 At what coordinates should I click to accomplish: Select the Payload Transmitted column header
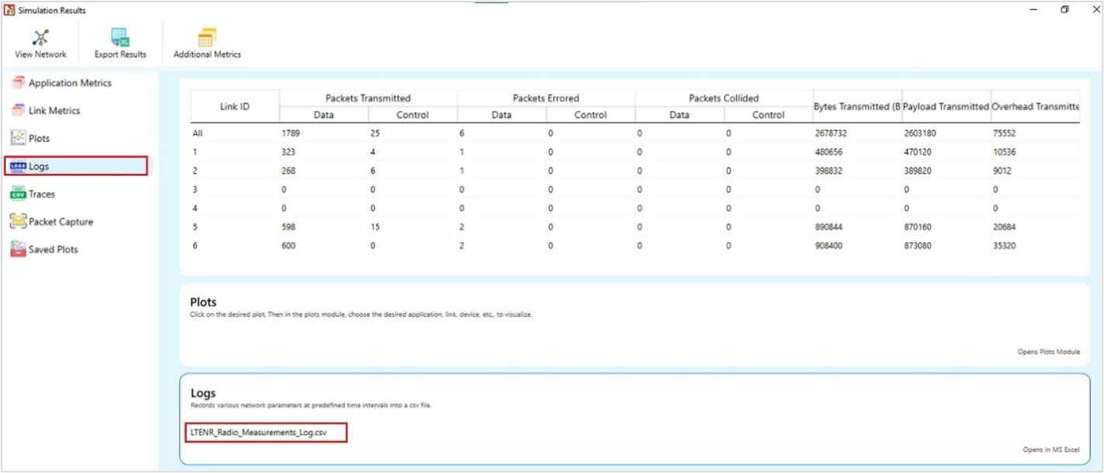tap(946, 106)
